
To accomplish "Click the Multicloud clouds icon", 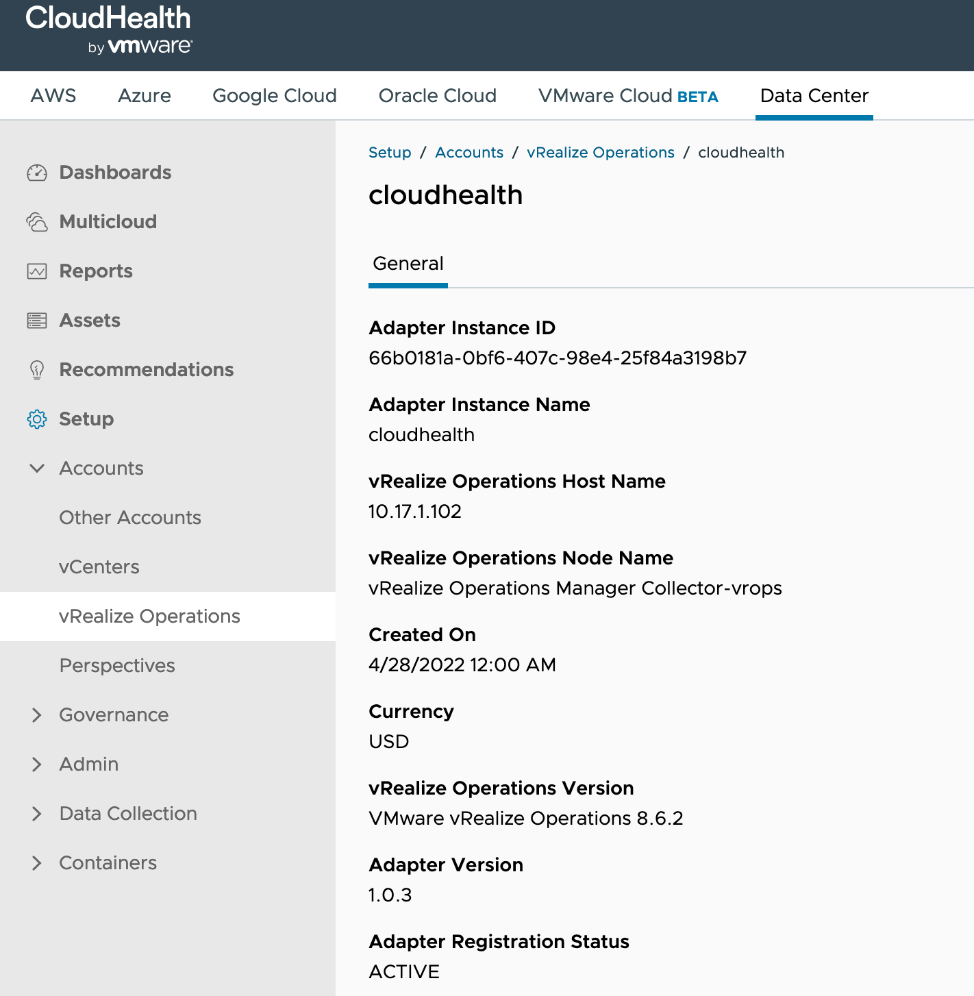I will 37,222.
